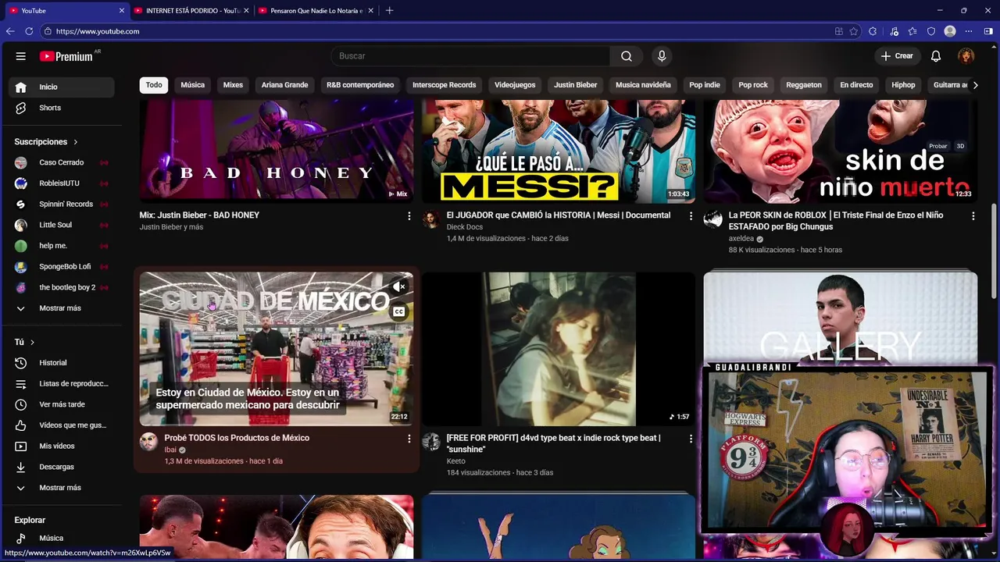The height and width of the screenshot is (562, 1000).
Task: Go to Inicio in sidebar
Action: tap(61, 87)
